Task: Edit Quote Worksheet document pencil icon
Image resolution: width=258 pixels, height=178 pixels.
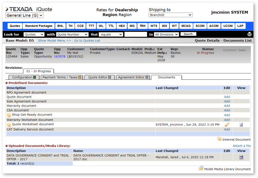Action: click(227, 124)
